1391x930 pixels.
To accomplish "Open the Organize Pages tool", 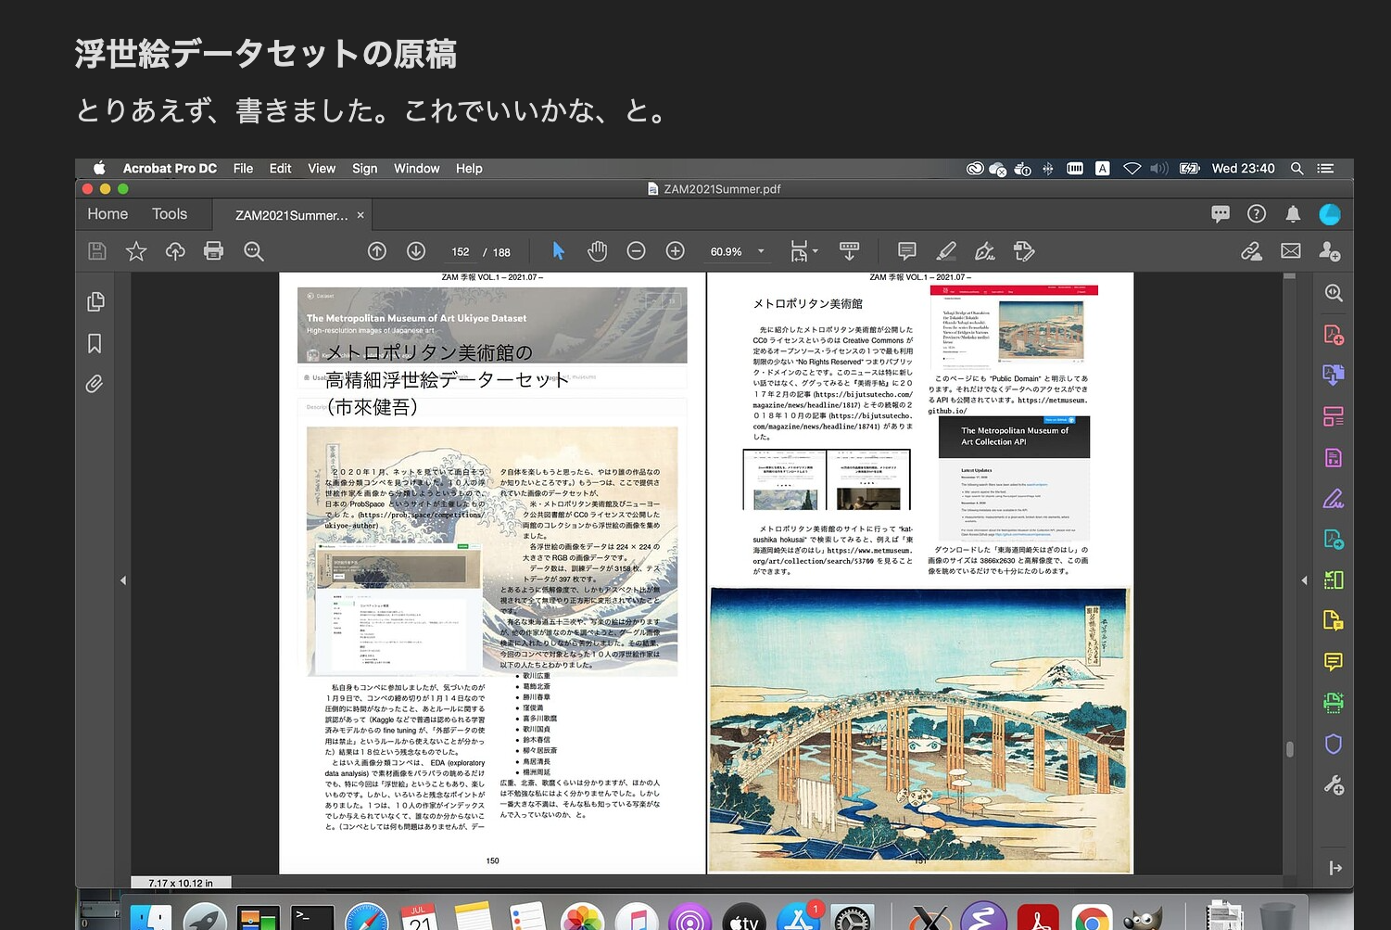I will click(x=1334, y=416).
